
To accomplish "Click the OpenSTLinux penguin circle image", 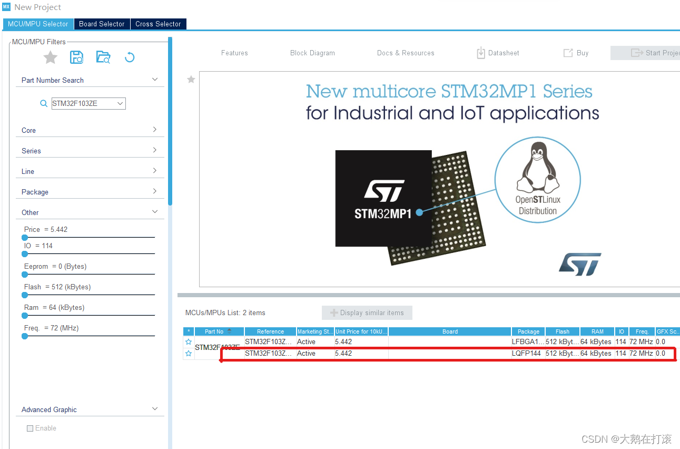I will coord(537,181).
